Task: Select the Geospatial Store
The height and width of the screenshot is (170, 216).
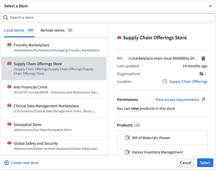Action: coord(54,127)
